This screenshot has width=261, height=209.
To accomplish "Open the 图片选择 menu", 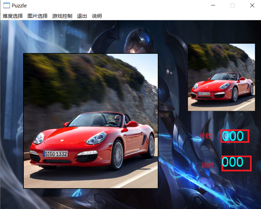I will point(37,16).
